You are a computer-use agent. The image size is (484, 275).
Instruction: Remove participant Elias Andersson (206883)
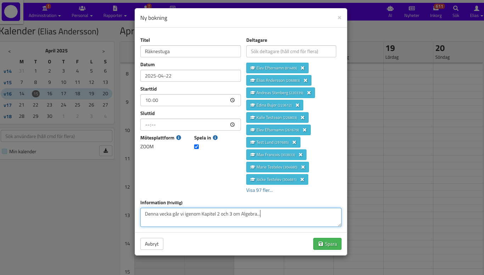pyautogui.click(x=305, y=80)
